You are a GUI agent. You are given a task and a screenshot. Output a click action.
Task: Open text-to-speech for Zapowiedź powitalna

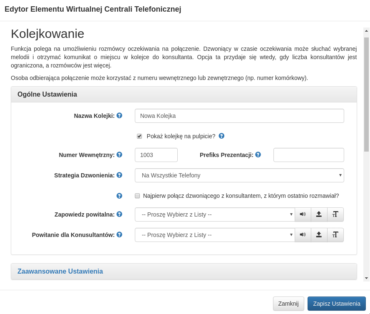(x=335, y=214)
